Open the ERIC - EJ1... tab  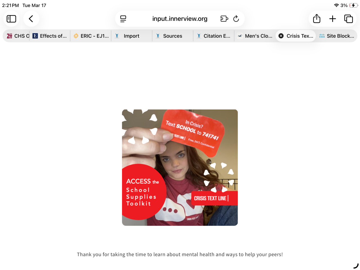tap(91, 36)
